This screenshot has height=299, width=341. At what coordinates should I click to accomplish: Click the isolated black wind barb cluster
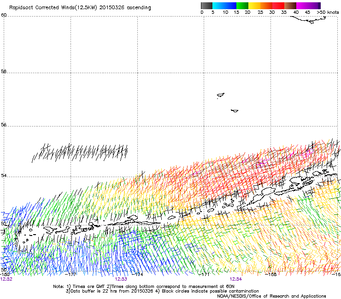(x=80, y=152)
